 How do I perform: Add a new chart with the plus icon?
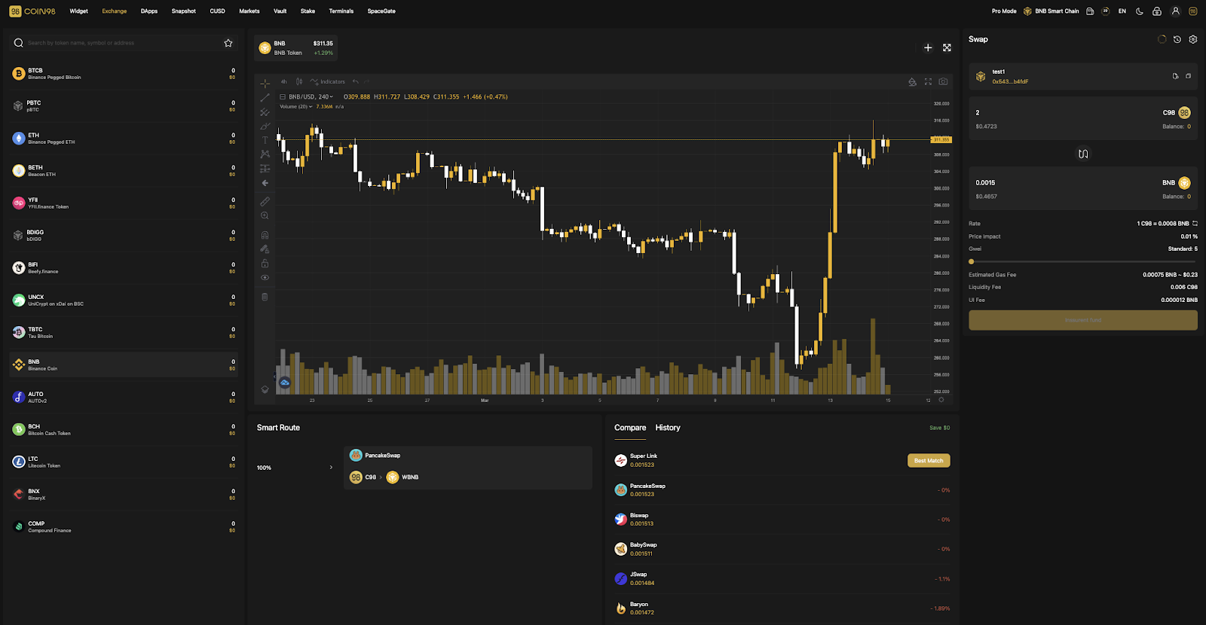pyautogui.click(x=928, y=47)
